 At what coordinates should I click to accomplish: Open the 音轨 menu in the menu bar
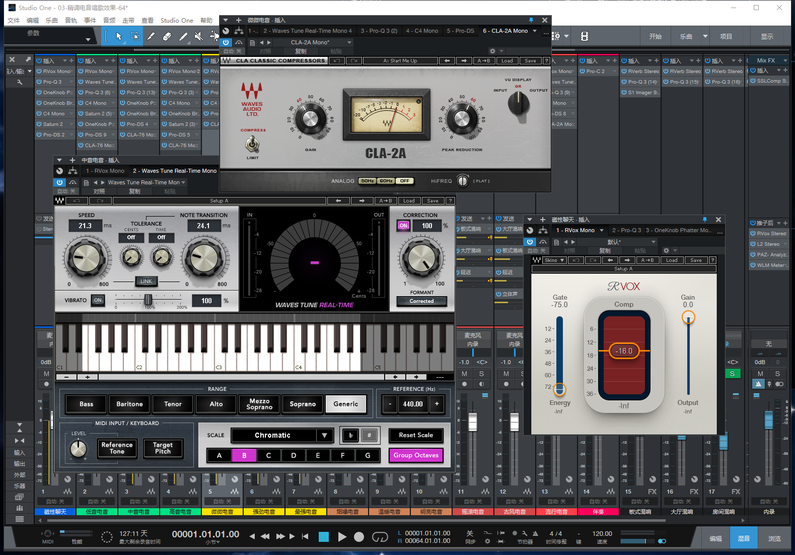(71, 21)
